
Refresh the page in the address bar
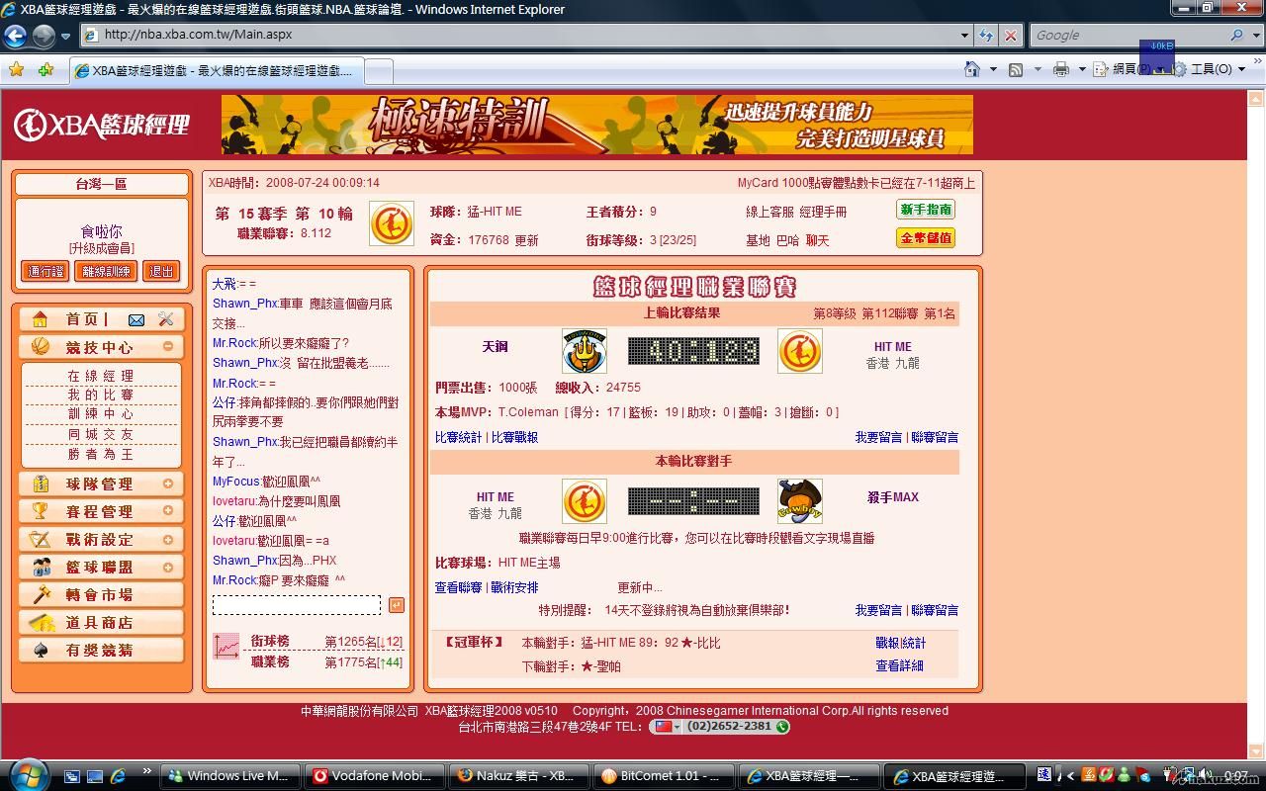(x=986, y=35)
